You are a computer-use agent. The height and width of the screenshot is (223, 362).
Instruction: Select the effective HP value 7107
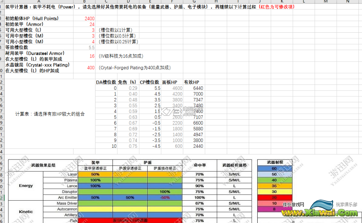(x=198, y=117)
